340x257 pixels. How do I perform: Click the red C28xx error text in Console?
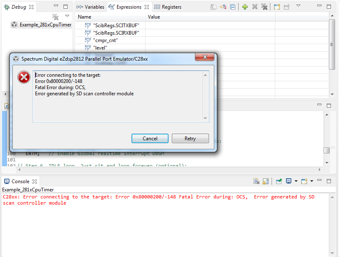[159, 200]
